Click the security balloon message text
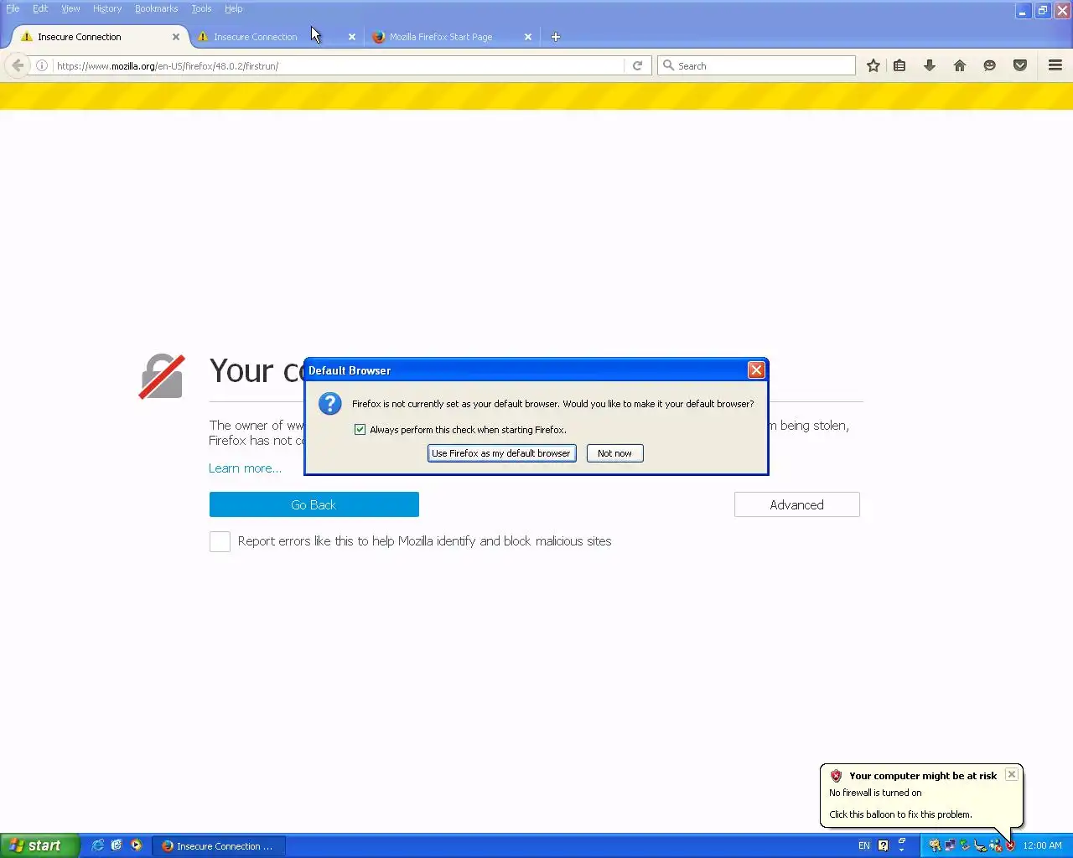 (x=900, y=814)
